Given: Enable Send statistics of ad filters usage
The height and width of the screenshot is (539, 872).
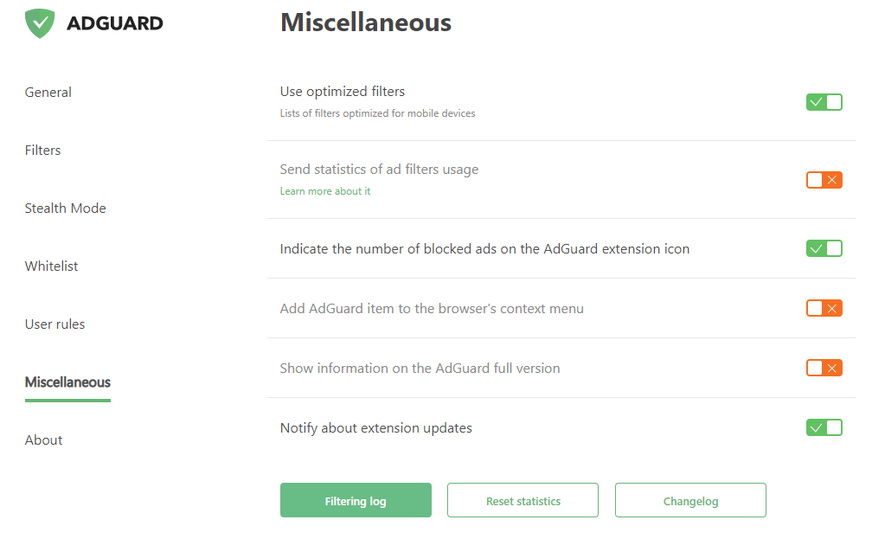Looking at the screenshot, I should pos(824,180).
